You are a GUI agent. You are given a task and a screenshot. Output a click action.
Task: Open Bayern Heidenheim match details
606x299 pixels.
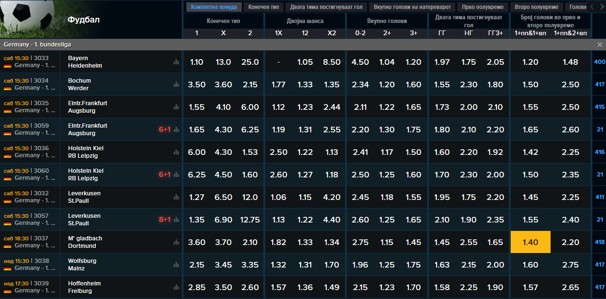click(85, 62)
